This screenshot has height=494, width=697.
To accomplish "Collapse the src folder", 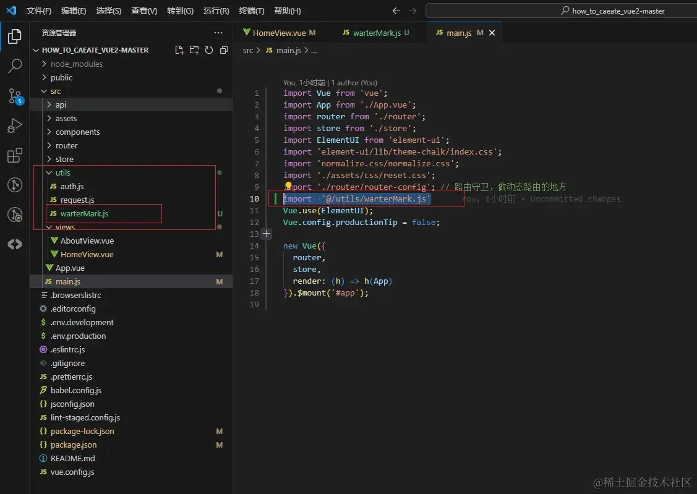I will tap(131, 91).
